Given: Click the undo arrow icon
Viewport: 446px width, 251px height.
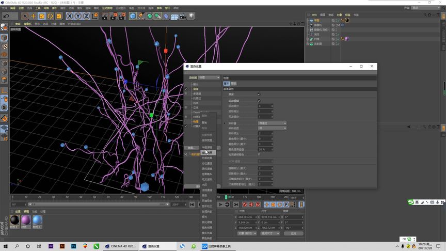Looking at the screenshot, I should [x=6, y=16].
